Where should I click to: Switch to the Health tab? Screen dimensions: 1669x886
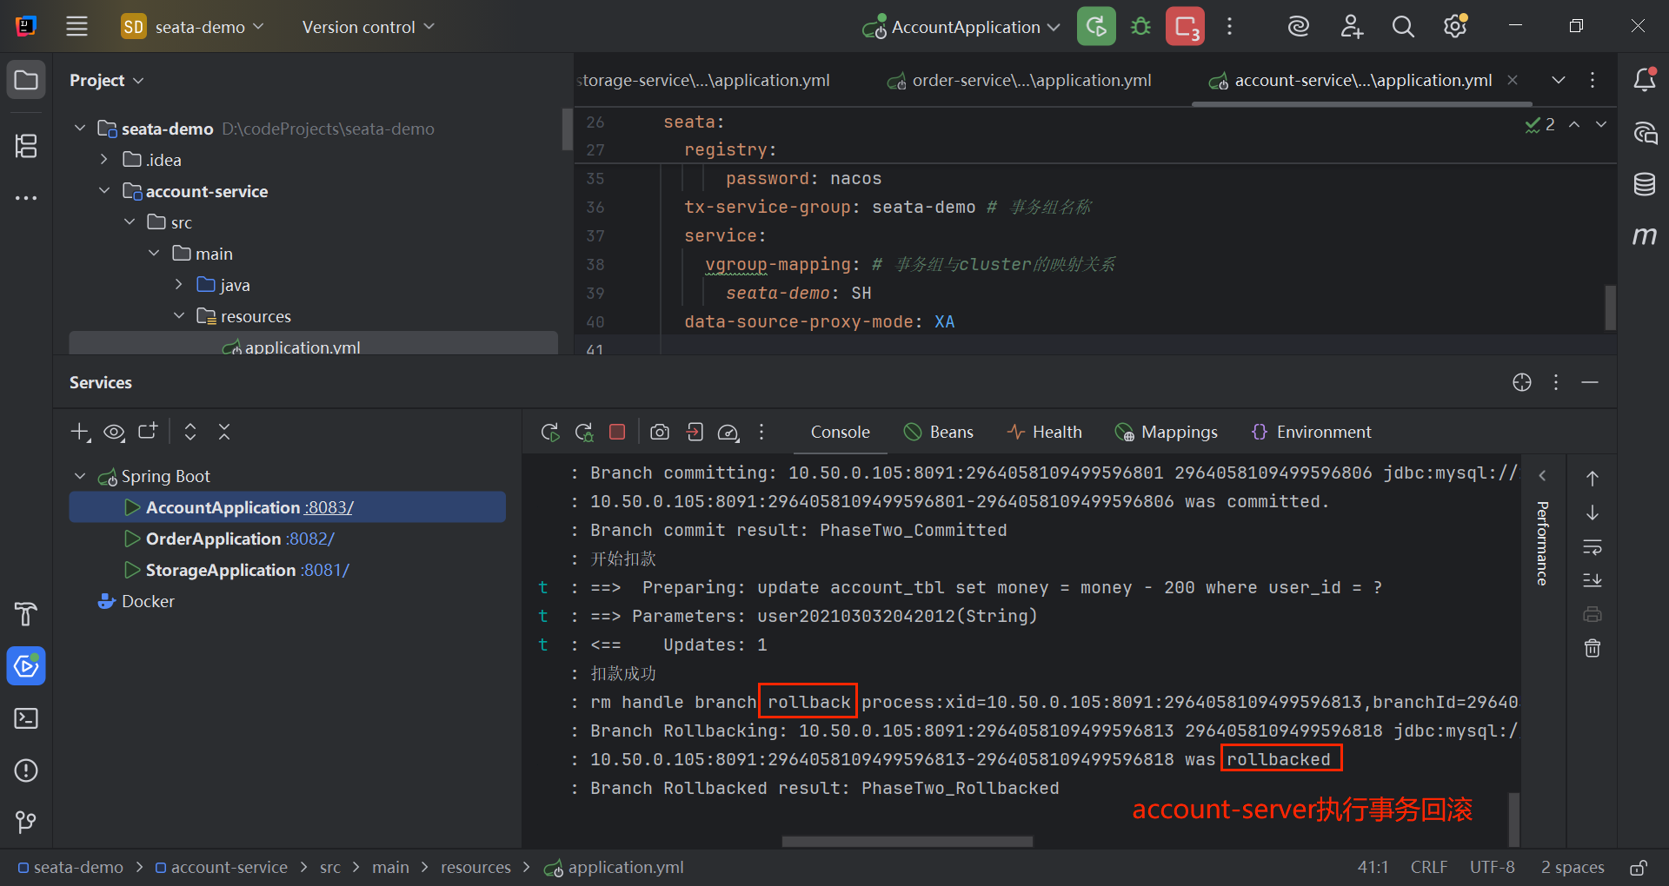tap(1044, 432)
